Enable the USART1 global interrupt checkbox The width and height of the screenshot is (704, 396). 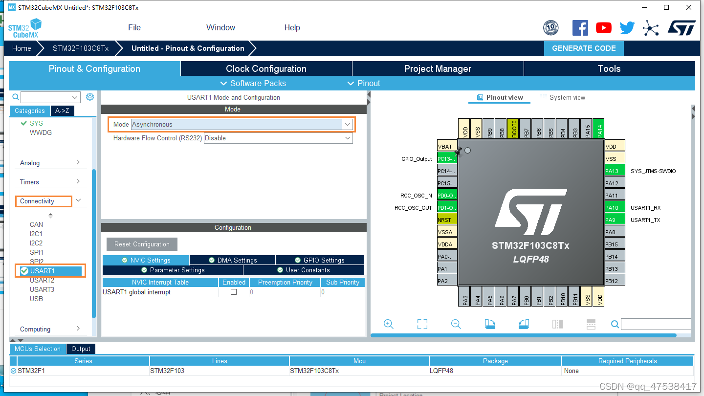coord(234,292)
